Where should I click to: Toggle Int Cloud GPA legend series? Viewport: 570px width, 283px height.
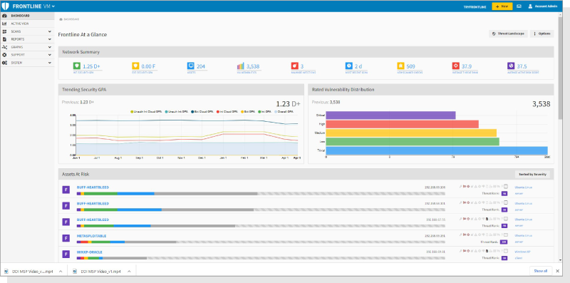(x=227, y=112)
